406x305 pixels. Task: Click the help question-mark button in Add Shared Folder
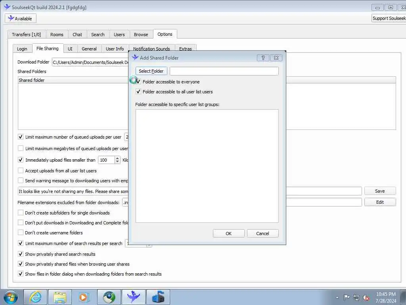pyautogui.click(x=263, y=58)
